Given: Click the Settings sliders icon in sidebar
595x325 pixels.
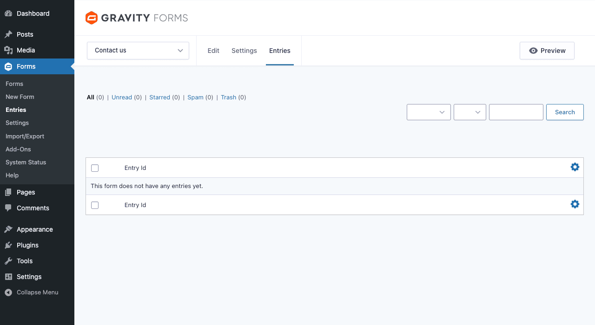Looking at the screenshot, I should pos(8,277).
